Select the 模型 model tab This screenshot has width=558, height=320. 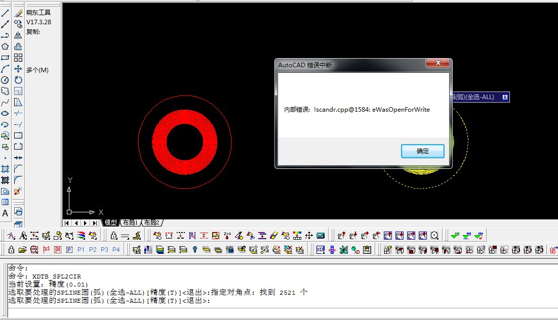point(110,222)
